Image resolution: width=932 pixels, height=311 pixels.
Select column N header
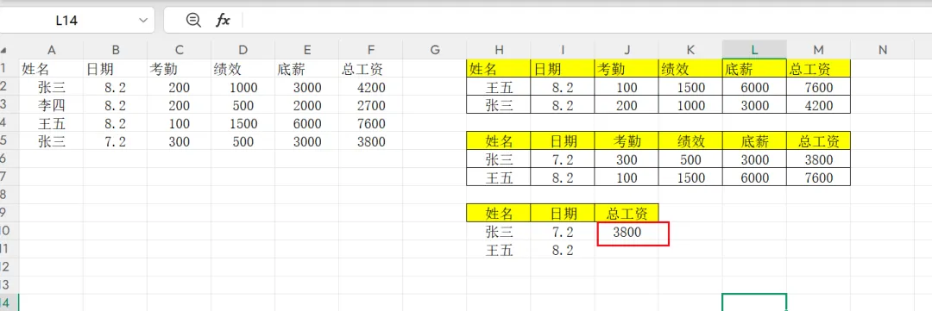pyautogui.click(x=883, y=51)
